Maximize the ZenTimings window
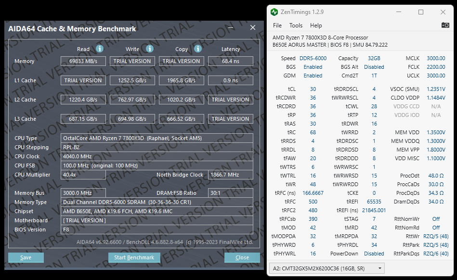 [x=421, y=12]
